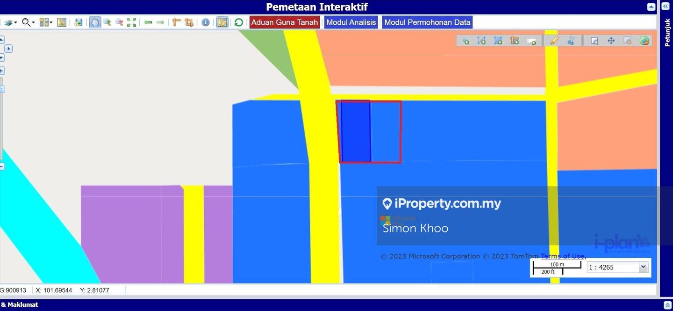This screenshot has height=311, width=673.
Task: Select the identify info tool
Action: click(206, 22)
